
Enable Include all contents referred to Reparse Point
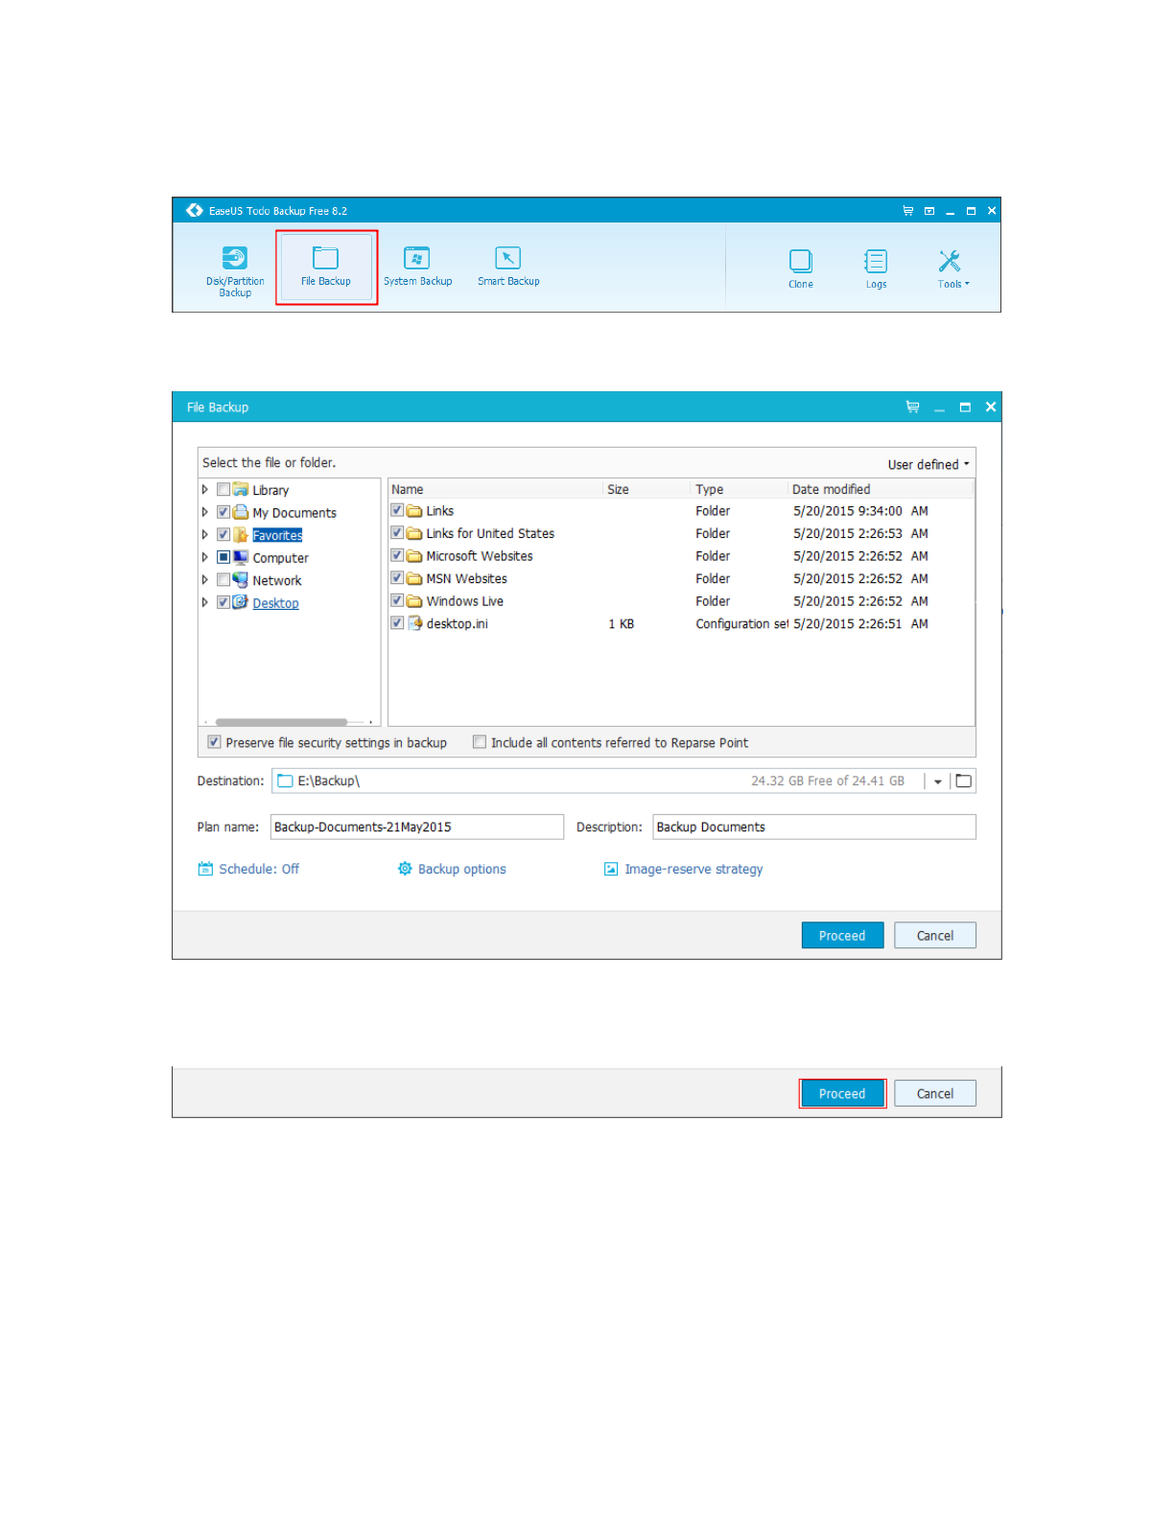(x=480, y=742)
